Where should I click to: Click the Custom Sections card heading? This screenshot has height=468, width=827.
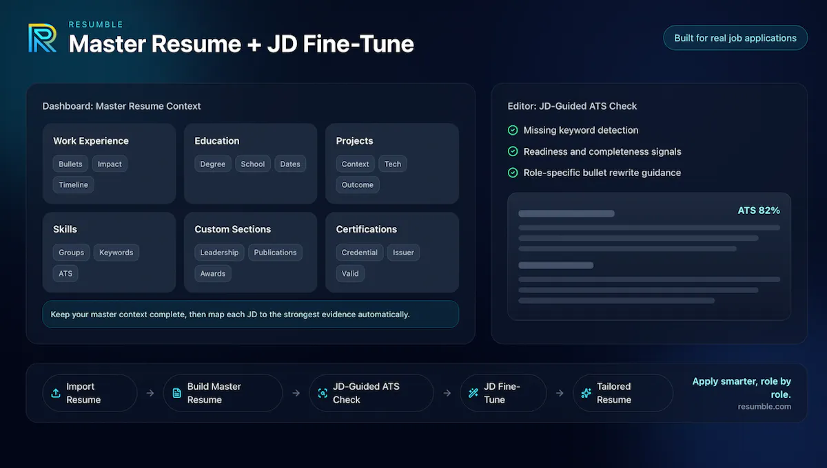click(233, 229)
